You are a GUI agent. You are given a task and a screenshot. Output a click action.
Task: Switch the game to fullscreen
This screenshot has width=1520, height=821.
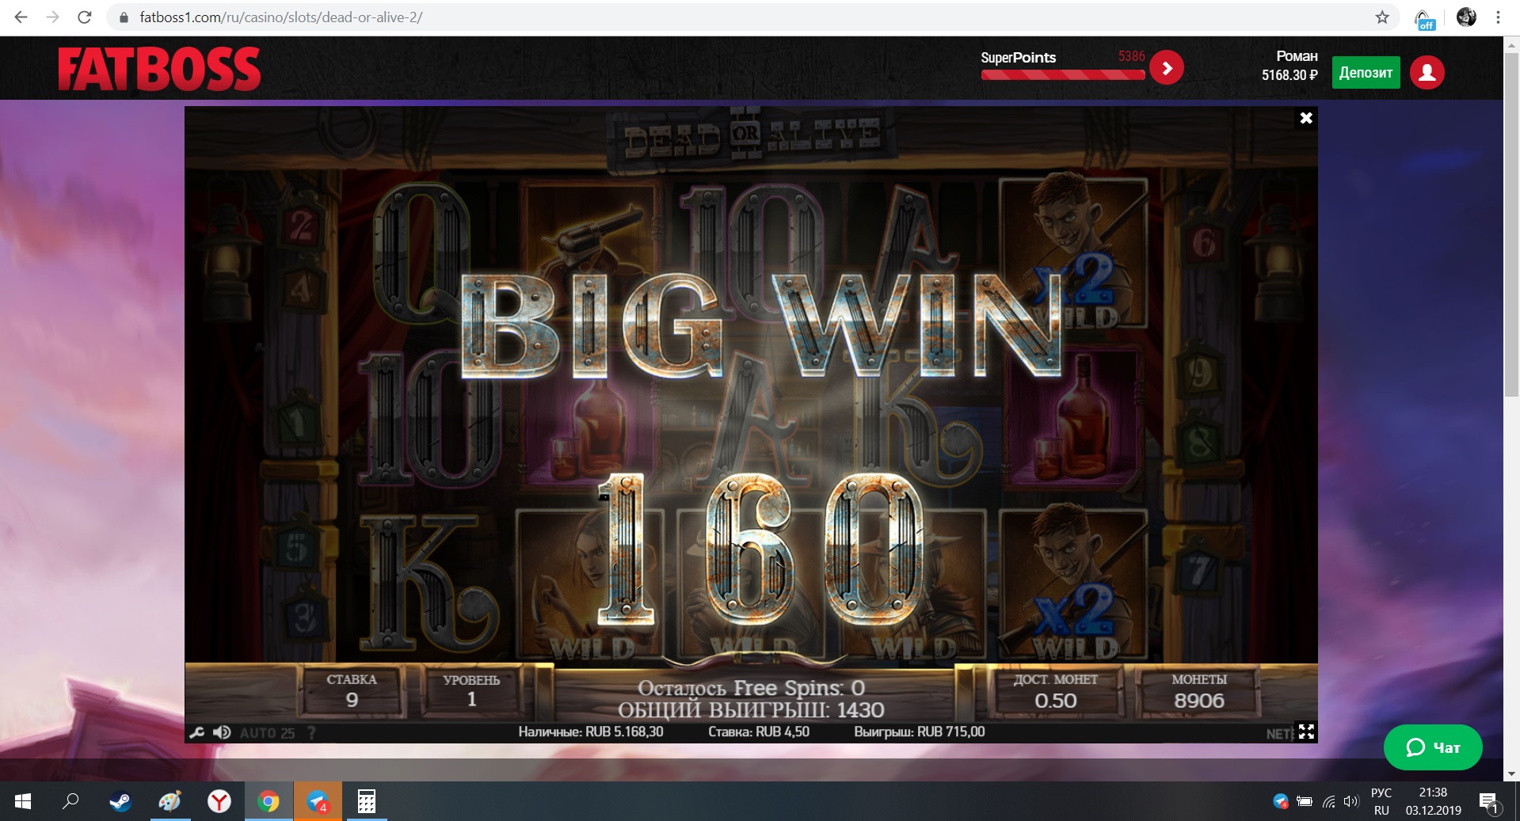point(1306,732)
